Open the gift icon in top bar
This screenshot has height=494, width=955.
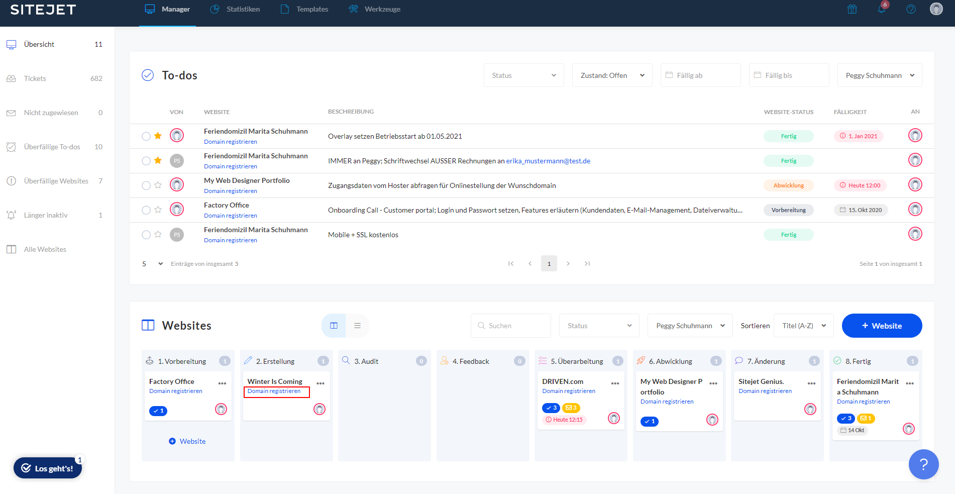(852, 9)
